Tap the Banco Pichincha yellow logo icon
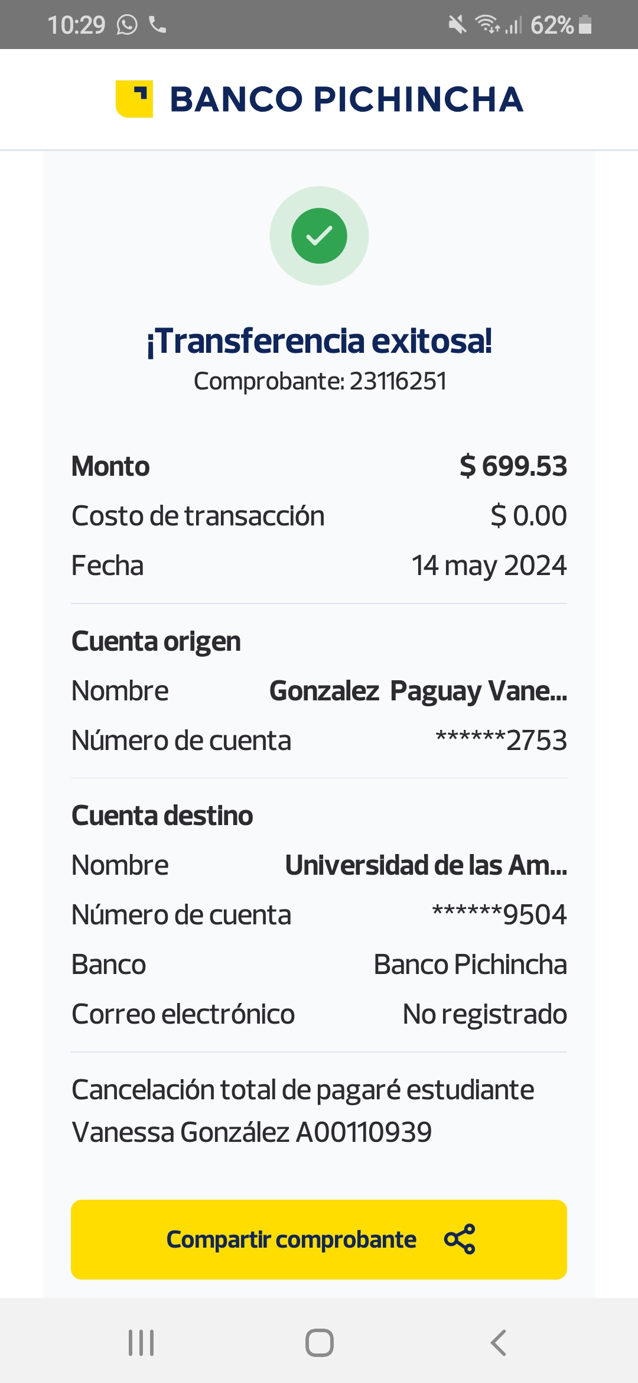The width and height of the screenshot is (638, 1383). coord(134,99)
